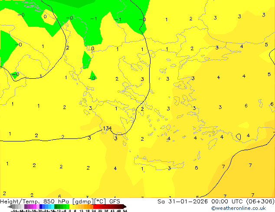Screen dimensions: 275x212
Task: Pick the pure yellow swatch above the 0 label
Action: click(x=71, y=206)
